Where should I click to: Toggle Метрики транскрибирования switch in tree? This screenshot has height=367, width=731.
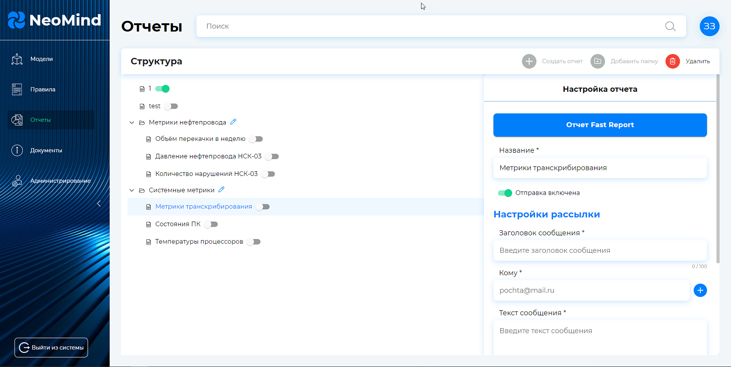[x=263, y=207]
